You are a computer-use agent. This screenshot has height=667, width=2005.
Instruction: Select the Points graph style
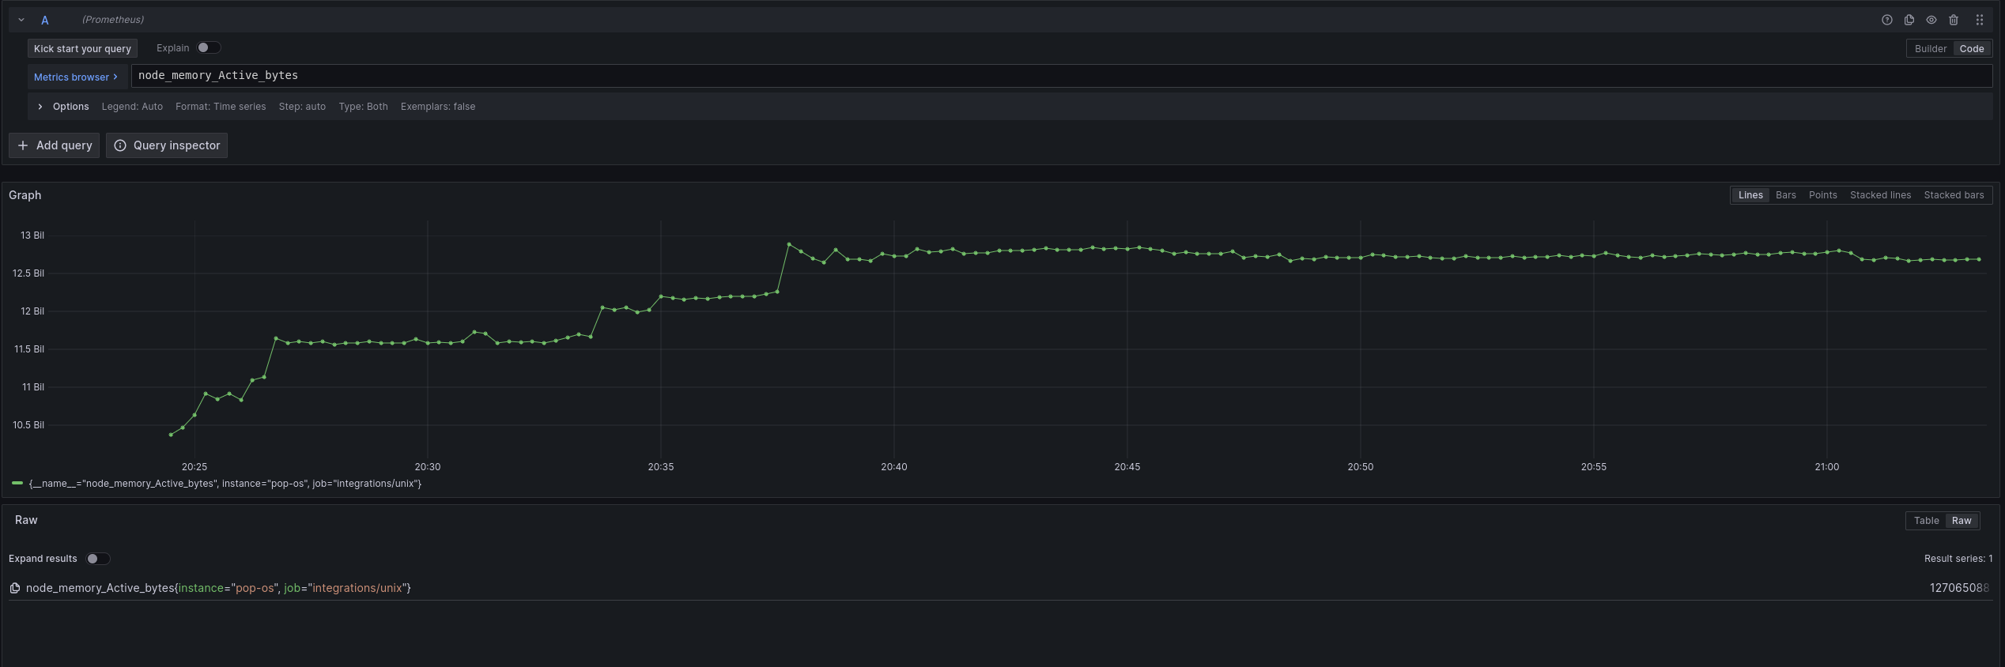pyautogui.click(x=1822, y=195)
